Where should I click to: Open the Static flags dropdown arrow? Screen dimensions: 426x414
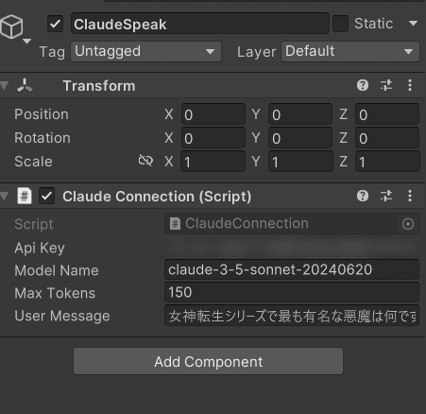tap(413, 24)
